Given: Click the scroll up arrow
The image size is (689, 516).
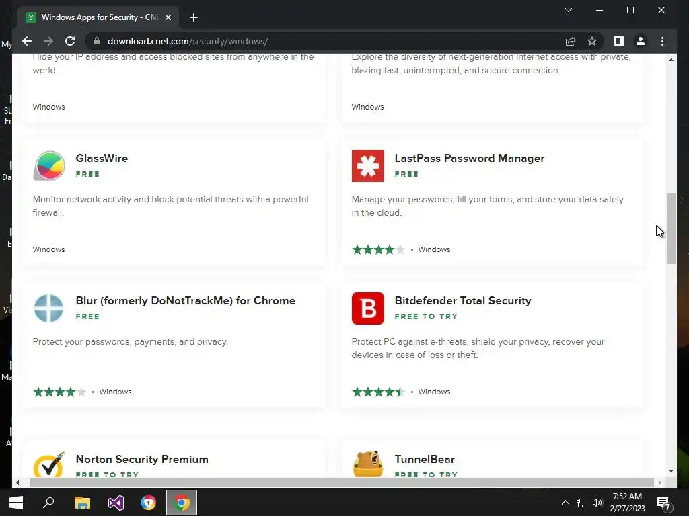Looking at the screenshot, I should pyautogui.click(x=671, y=60).
